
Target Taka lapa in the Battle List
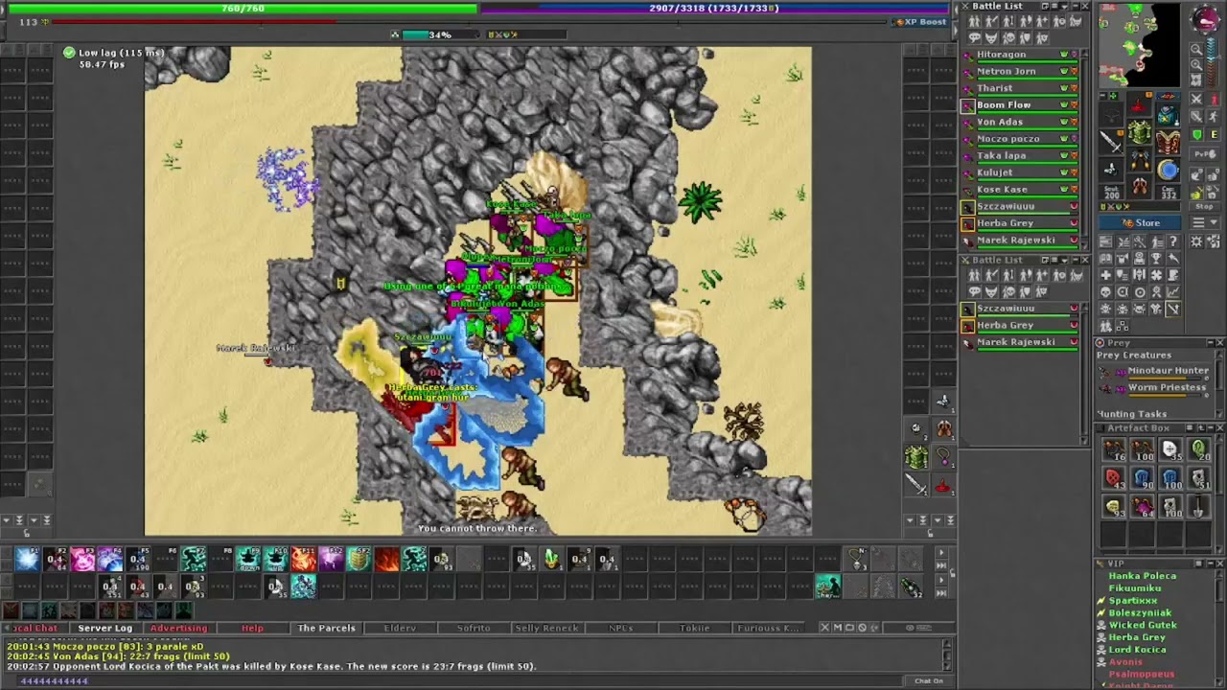(x=1022, y=156)
